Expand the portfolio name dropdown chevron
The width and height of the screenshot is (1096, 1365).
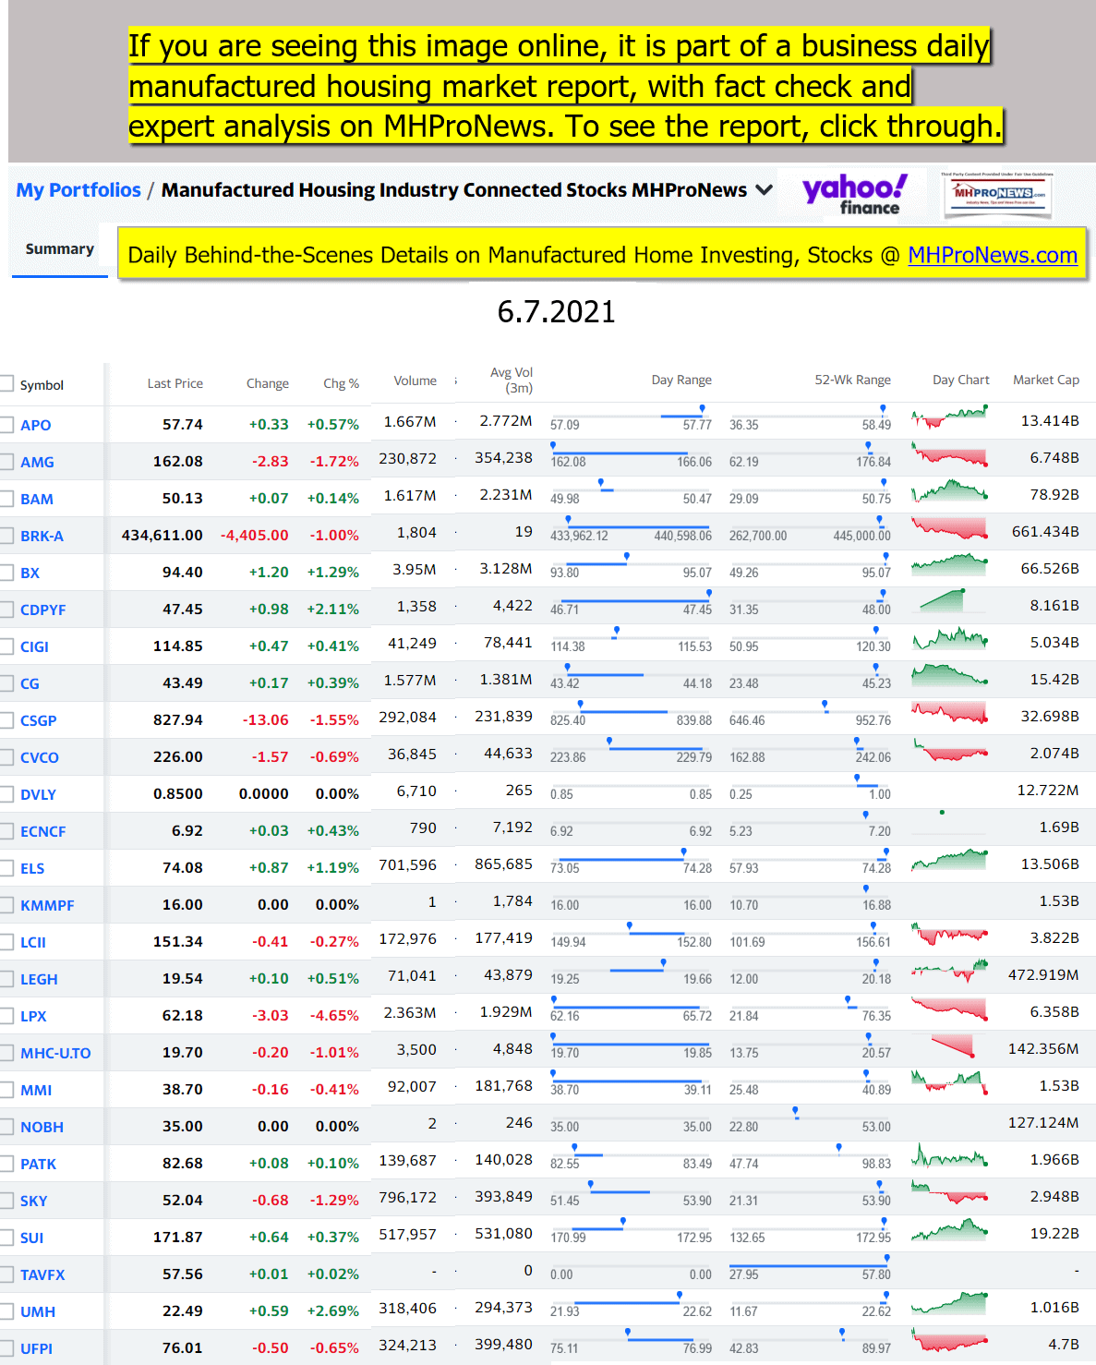pyautogui.click(x=764, y=190)
